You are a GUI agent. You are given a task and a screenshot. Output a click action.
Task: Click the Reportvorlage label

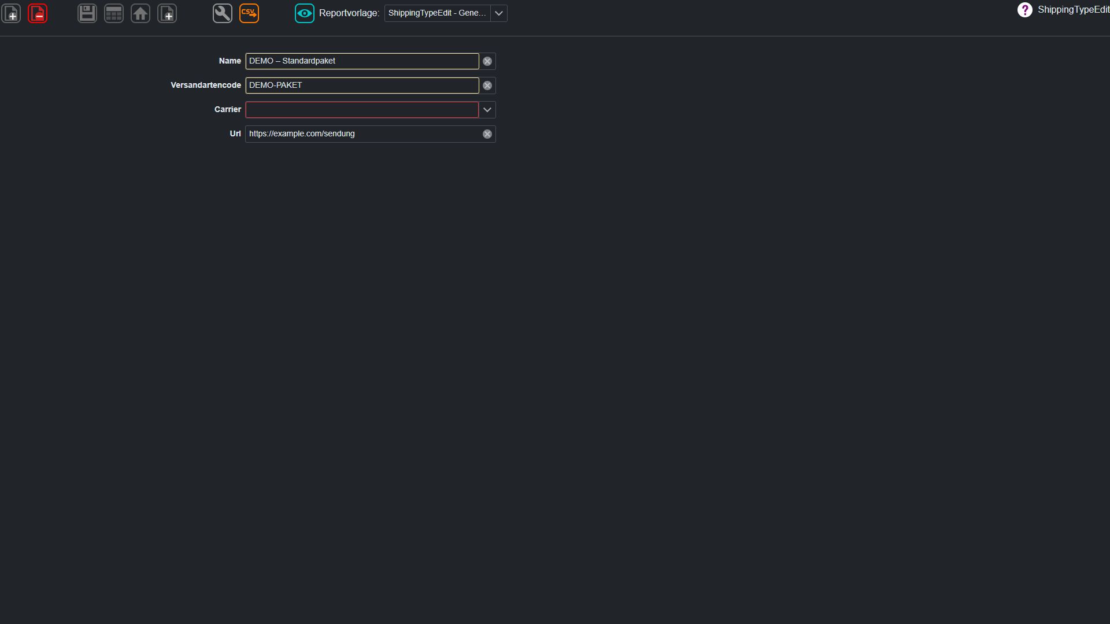click(349, 13)
